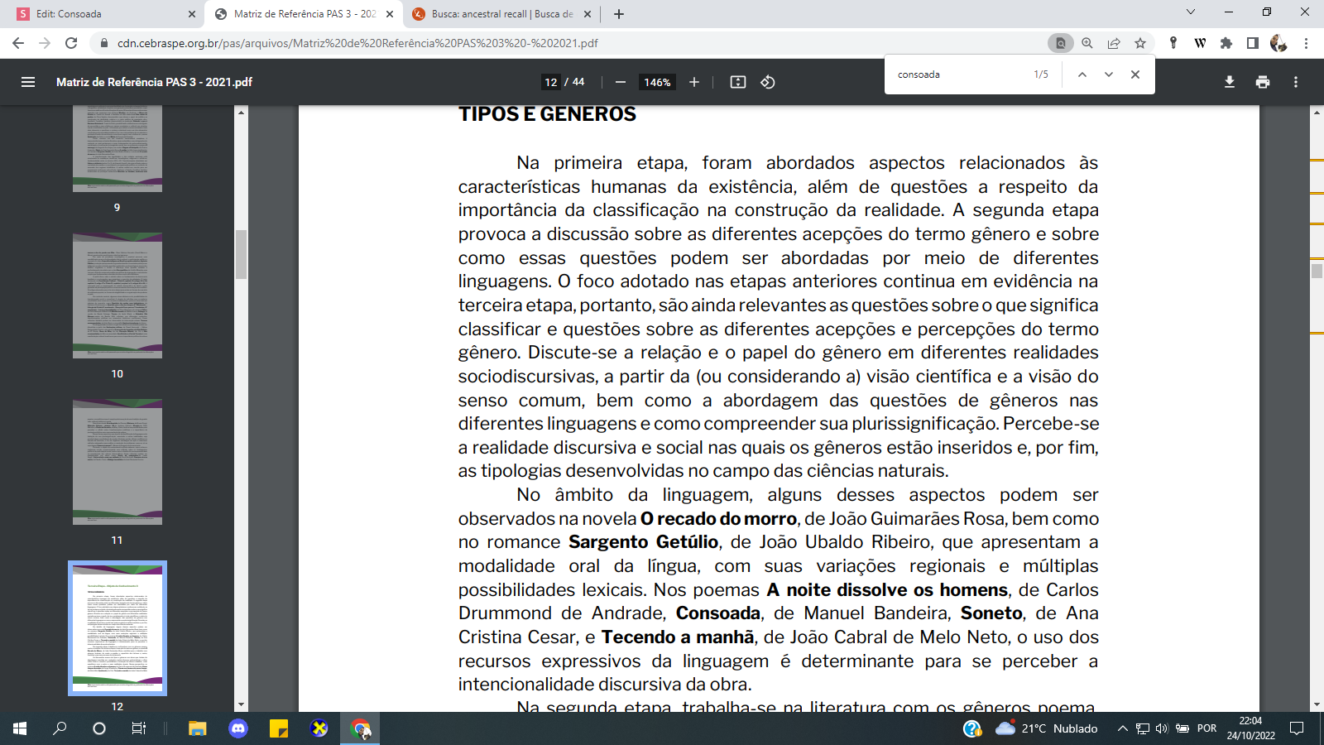Open the password key extension icon
Screen dimensions: 1324x745
[x=1173, y=43]
